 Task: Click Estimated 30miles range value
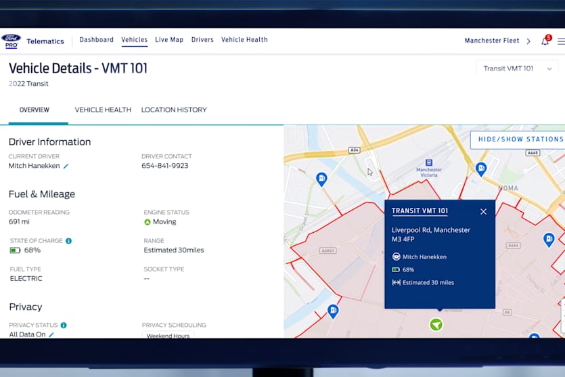pos(174,250)
